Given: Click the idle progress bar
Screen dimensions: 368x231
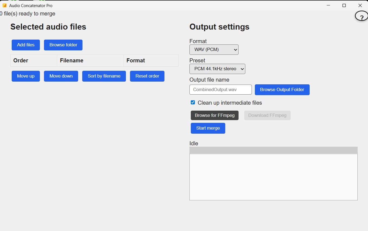Looking at the screenshot, I should 274,150.
